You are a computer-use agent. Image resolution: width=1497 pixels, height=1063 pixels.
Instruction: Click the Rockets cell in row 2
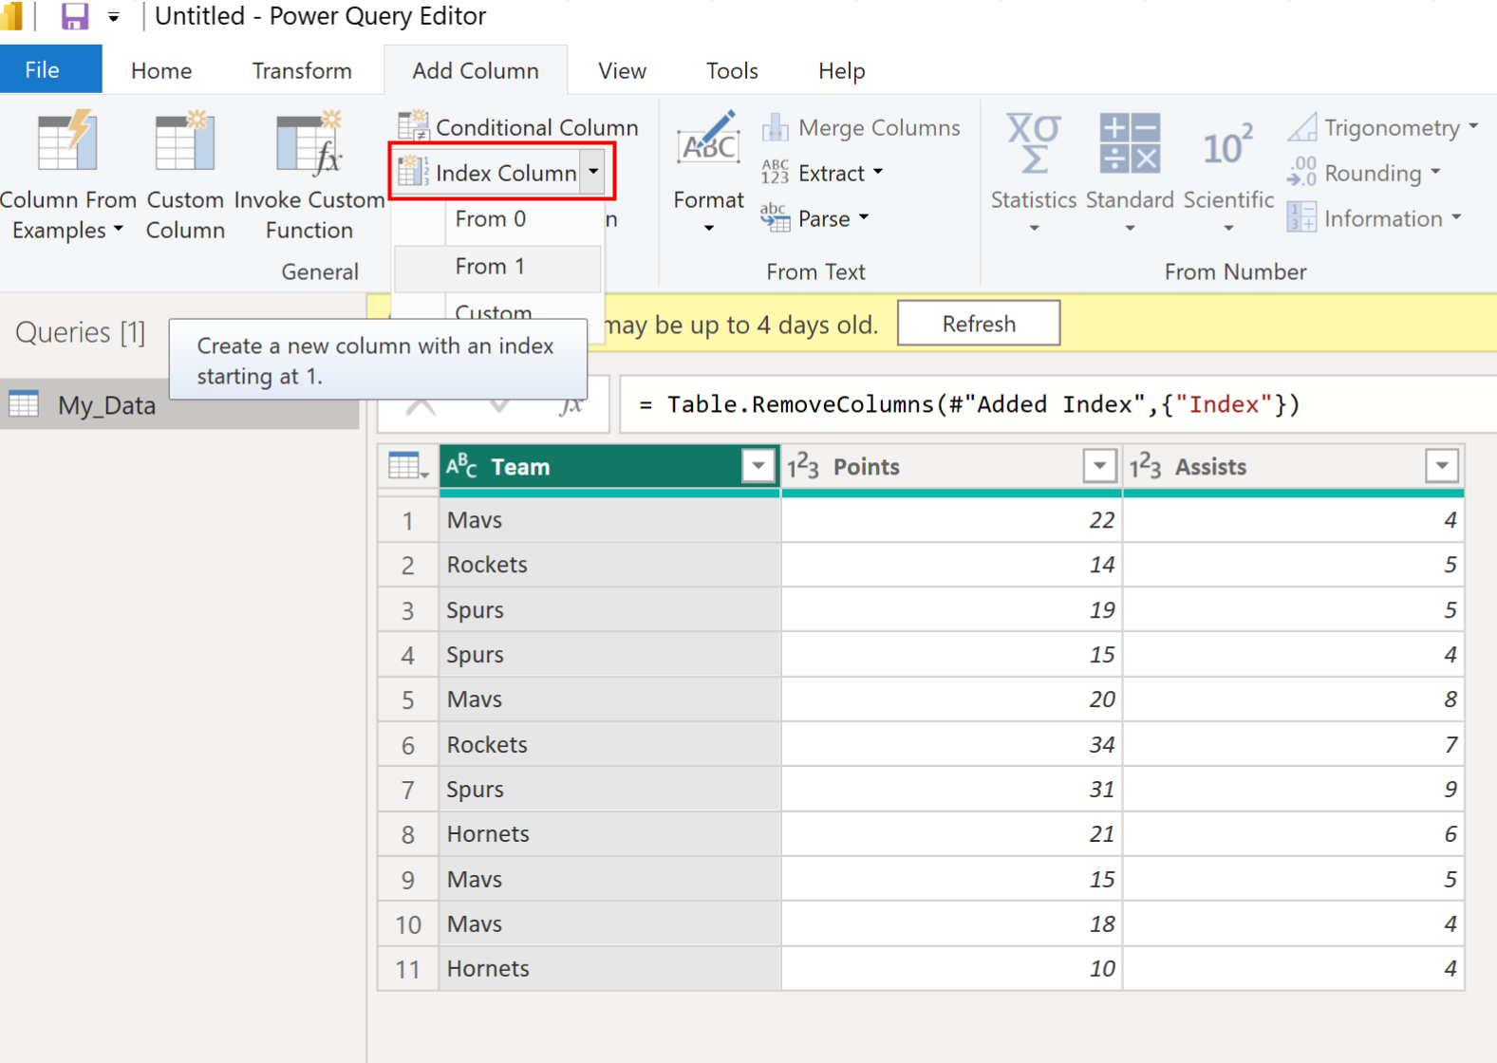tap(609, 565)
